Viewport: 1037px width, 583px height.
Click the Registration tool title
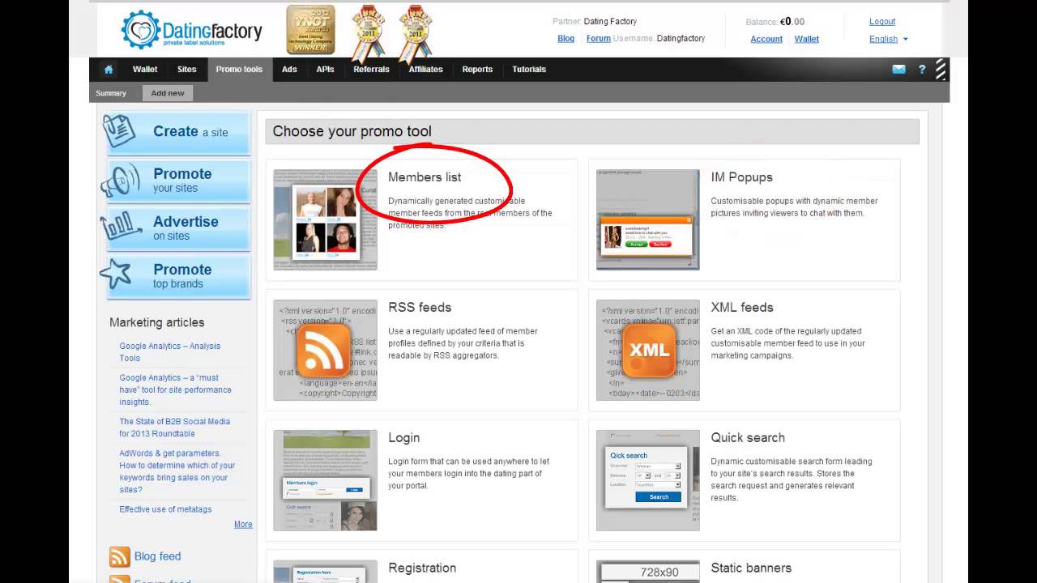tap(423, 568)
